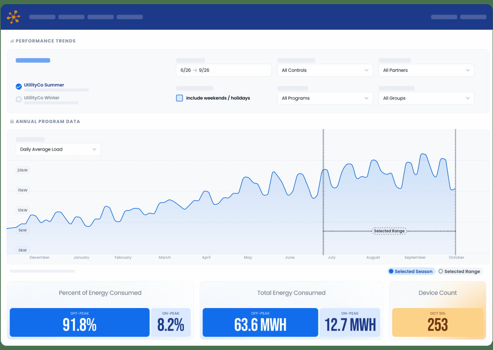Click the April month label

point(206,257)
